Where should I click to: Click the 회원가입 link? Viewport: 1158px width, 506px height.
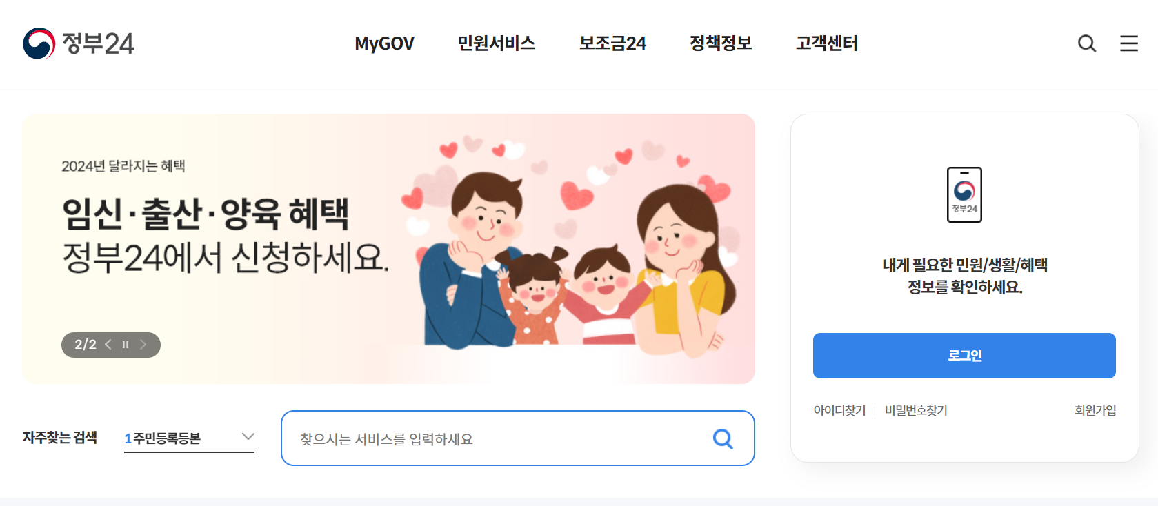[x=1095, y=410]
